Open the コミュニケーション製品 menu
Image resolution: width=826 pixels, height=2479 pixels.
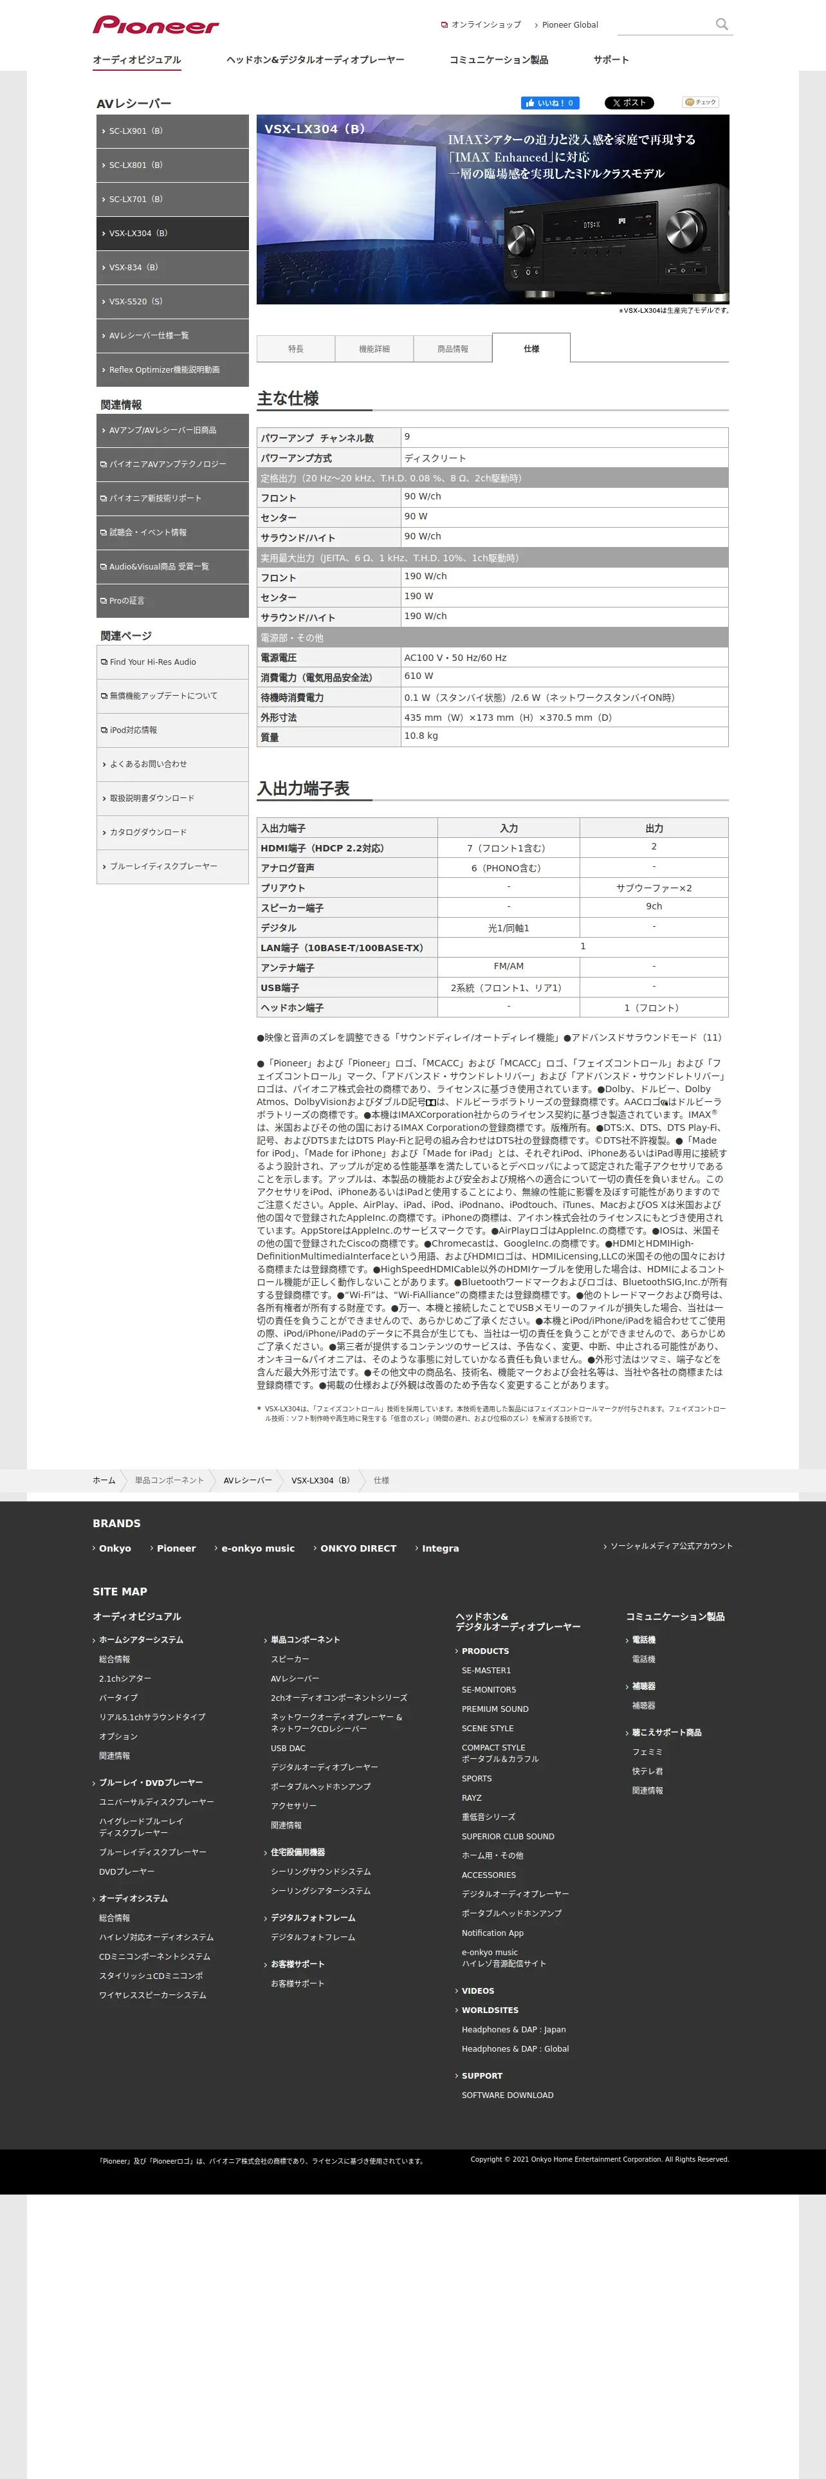[498, 60]
